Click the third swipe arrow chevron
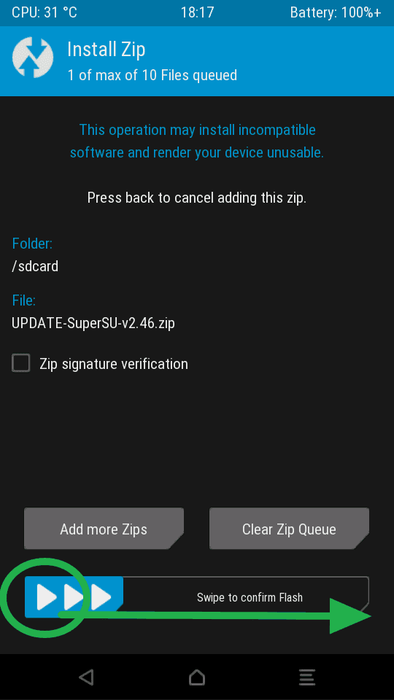The width and height of the screenshot is (394, 700). 101,597
